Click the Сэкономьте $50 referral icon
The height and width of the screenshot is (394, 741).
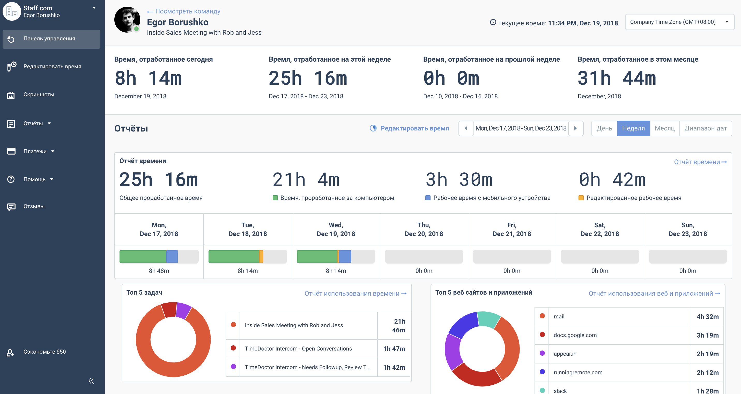click(x=10, y=352)
